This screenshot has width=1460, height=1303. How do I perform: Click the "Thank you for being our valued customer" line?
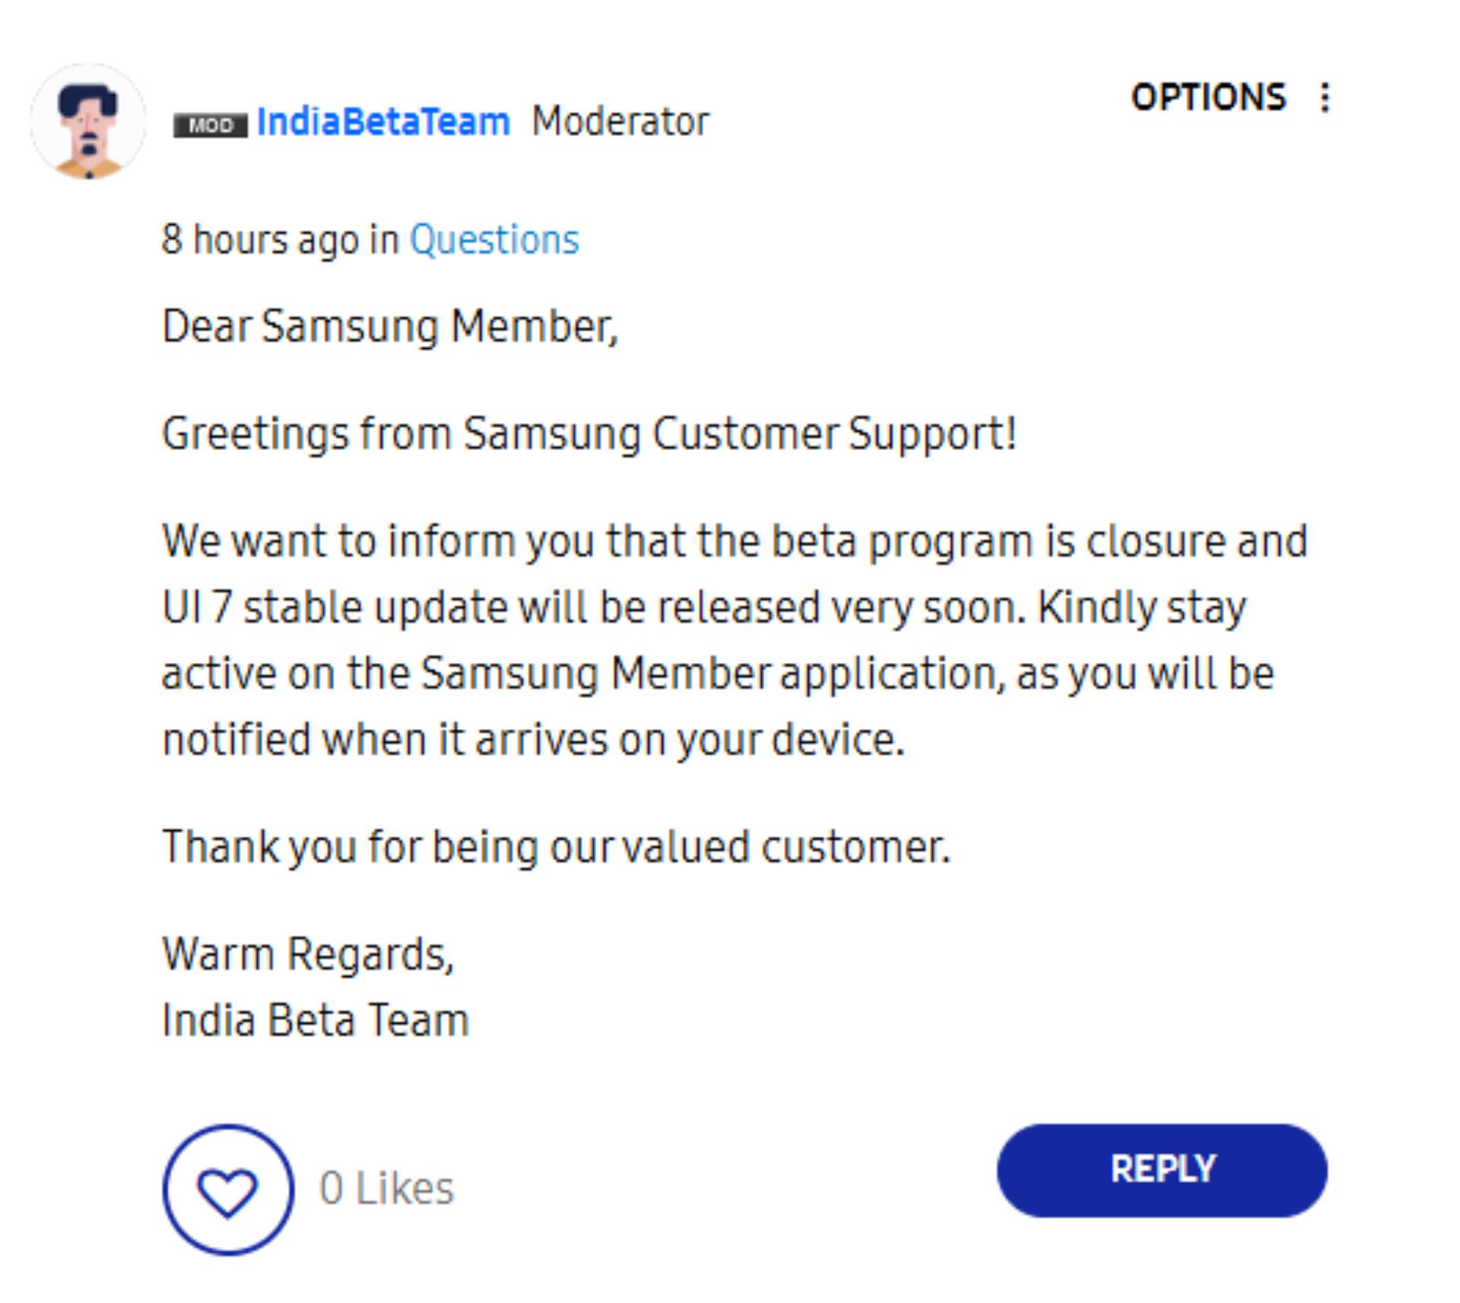(557, 847)
